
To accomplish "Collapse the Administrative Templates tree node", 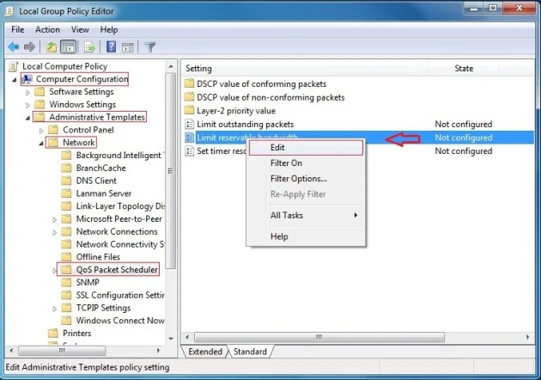I will pyautogui.click(x=27, y=118).
